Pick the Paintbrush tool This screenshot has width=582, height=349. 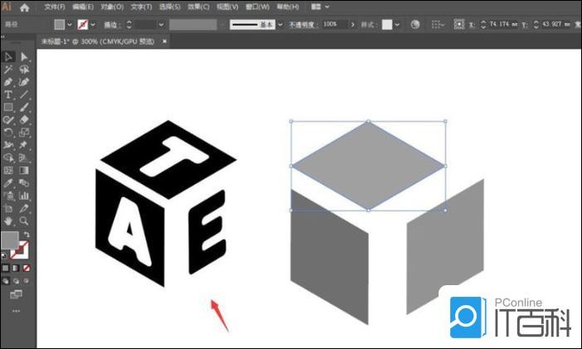coord(24,107)
